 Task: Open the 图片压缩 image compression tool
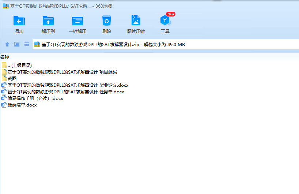point(136,20)
